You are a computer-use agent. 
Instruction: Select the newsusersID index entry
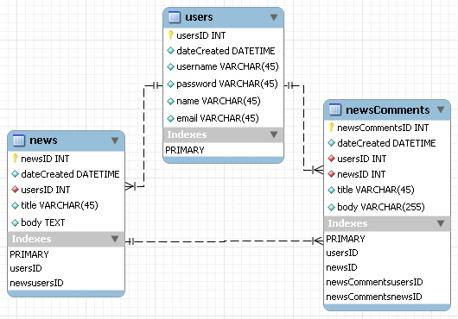37,283
